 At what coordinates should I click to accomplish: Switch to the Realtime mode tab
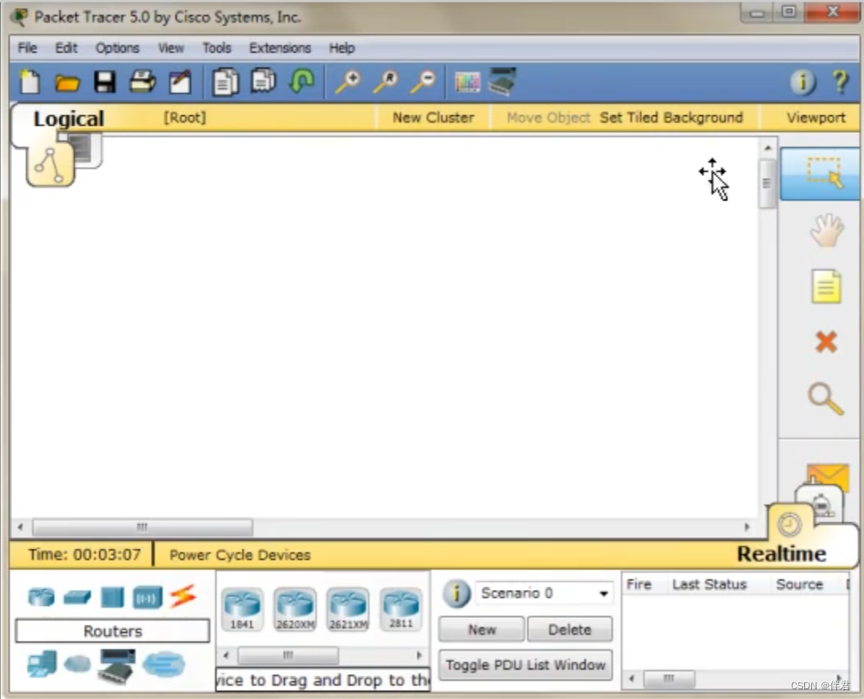[781, 554]
